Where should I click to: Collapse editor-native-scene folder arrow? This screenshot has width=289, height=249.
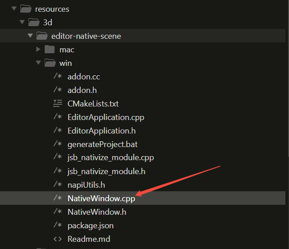30,36
